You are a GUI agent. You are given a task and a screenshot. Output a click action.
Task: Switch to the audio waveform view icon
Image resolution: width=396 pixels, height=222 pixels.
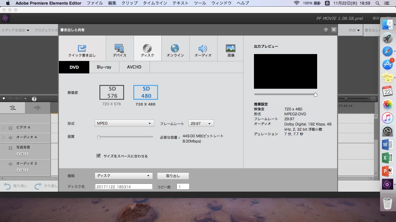37,108
